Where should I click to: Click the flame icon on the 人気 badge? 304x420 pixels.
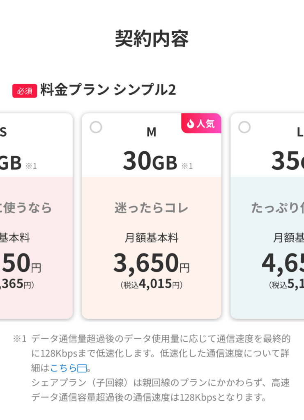pos(190,123)
